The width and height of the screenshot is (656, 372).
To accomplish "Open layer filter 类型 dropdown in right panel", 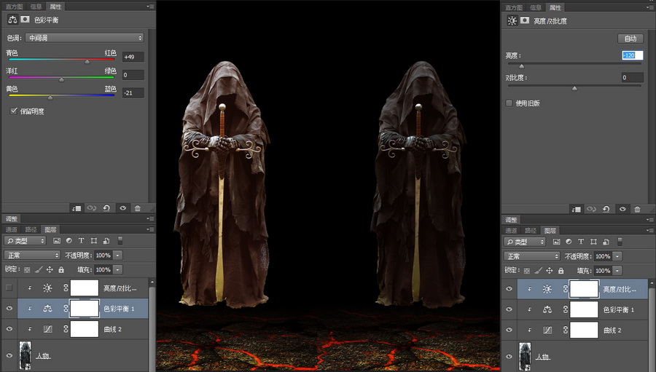I will (x=525, y=242).
